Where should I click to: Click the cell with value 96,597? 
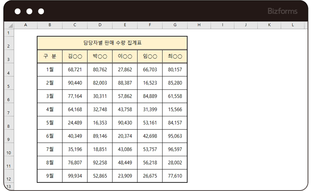pyautogui.click(x=175, y=149)
